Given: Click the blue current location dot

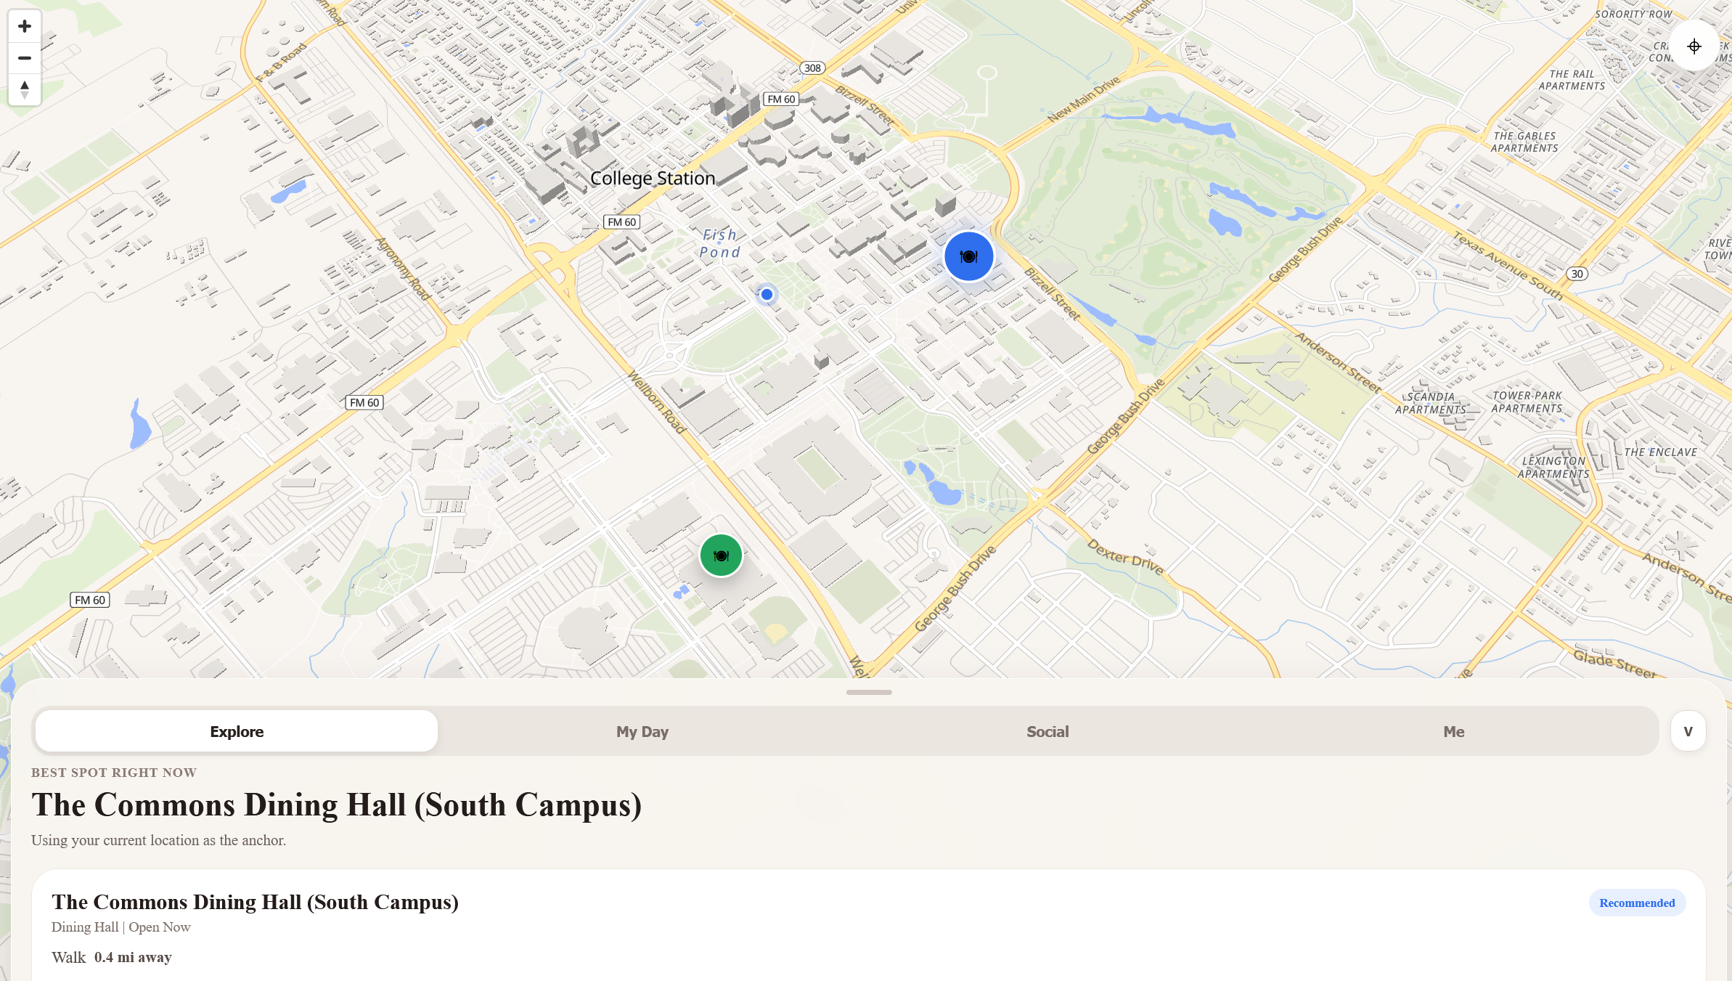Looking at the screenshot, I should point(767,294).
